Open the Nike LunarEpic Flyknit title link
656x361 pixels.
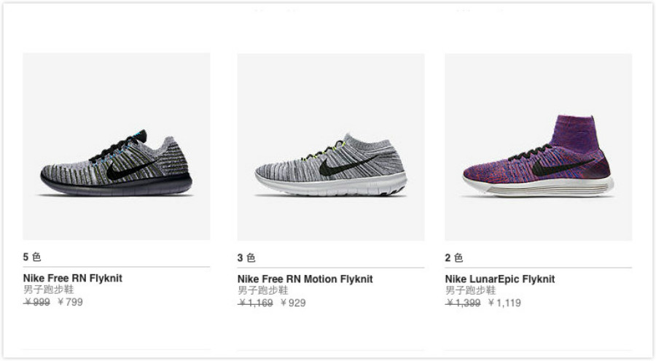(x=500, y=279)
